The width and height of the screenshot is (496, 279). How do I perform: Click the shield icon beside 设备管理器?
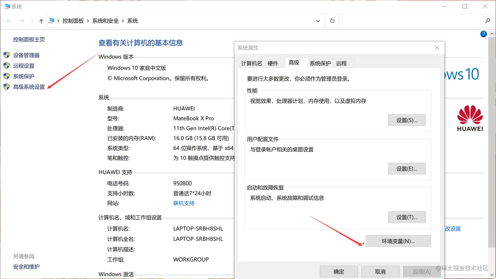tap(7, 55)
